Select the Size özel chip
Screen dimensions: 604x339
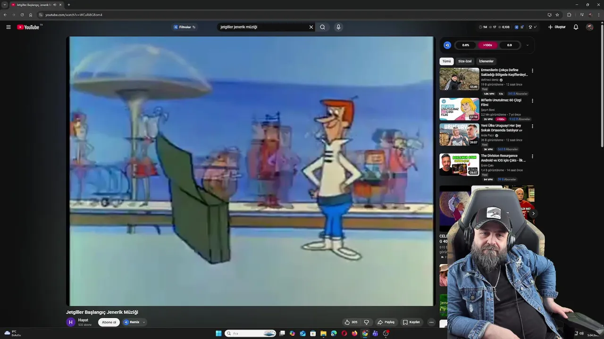tap(465, 61)
